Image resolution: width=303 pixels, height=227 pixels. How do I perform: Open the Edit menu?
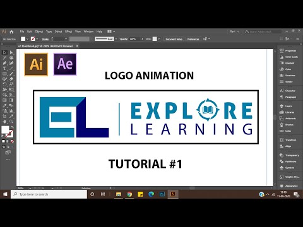(30, 32)
